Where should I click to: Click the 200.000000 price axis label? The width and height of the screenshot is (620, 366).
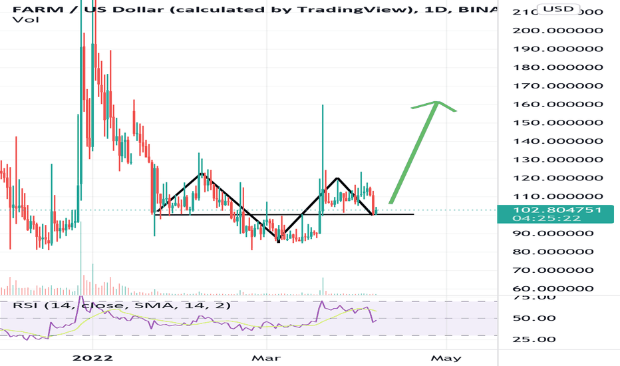pos(557,31)
